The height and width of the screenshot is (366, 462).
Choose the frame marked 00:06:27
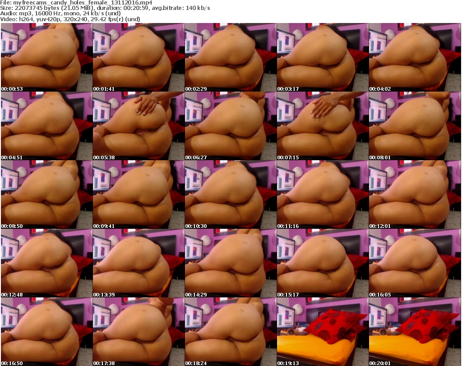pos(231,126)
